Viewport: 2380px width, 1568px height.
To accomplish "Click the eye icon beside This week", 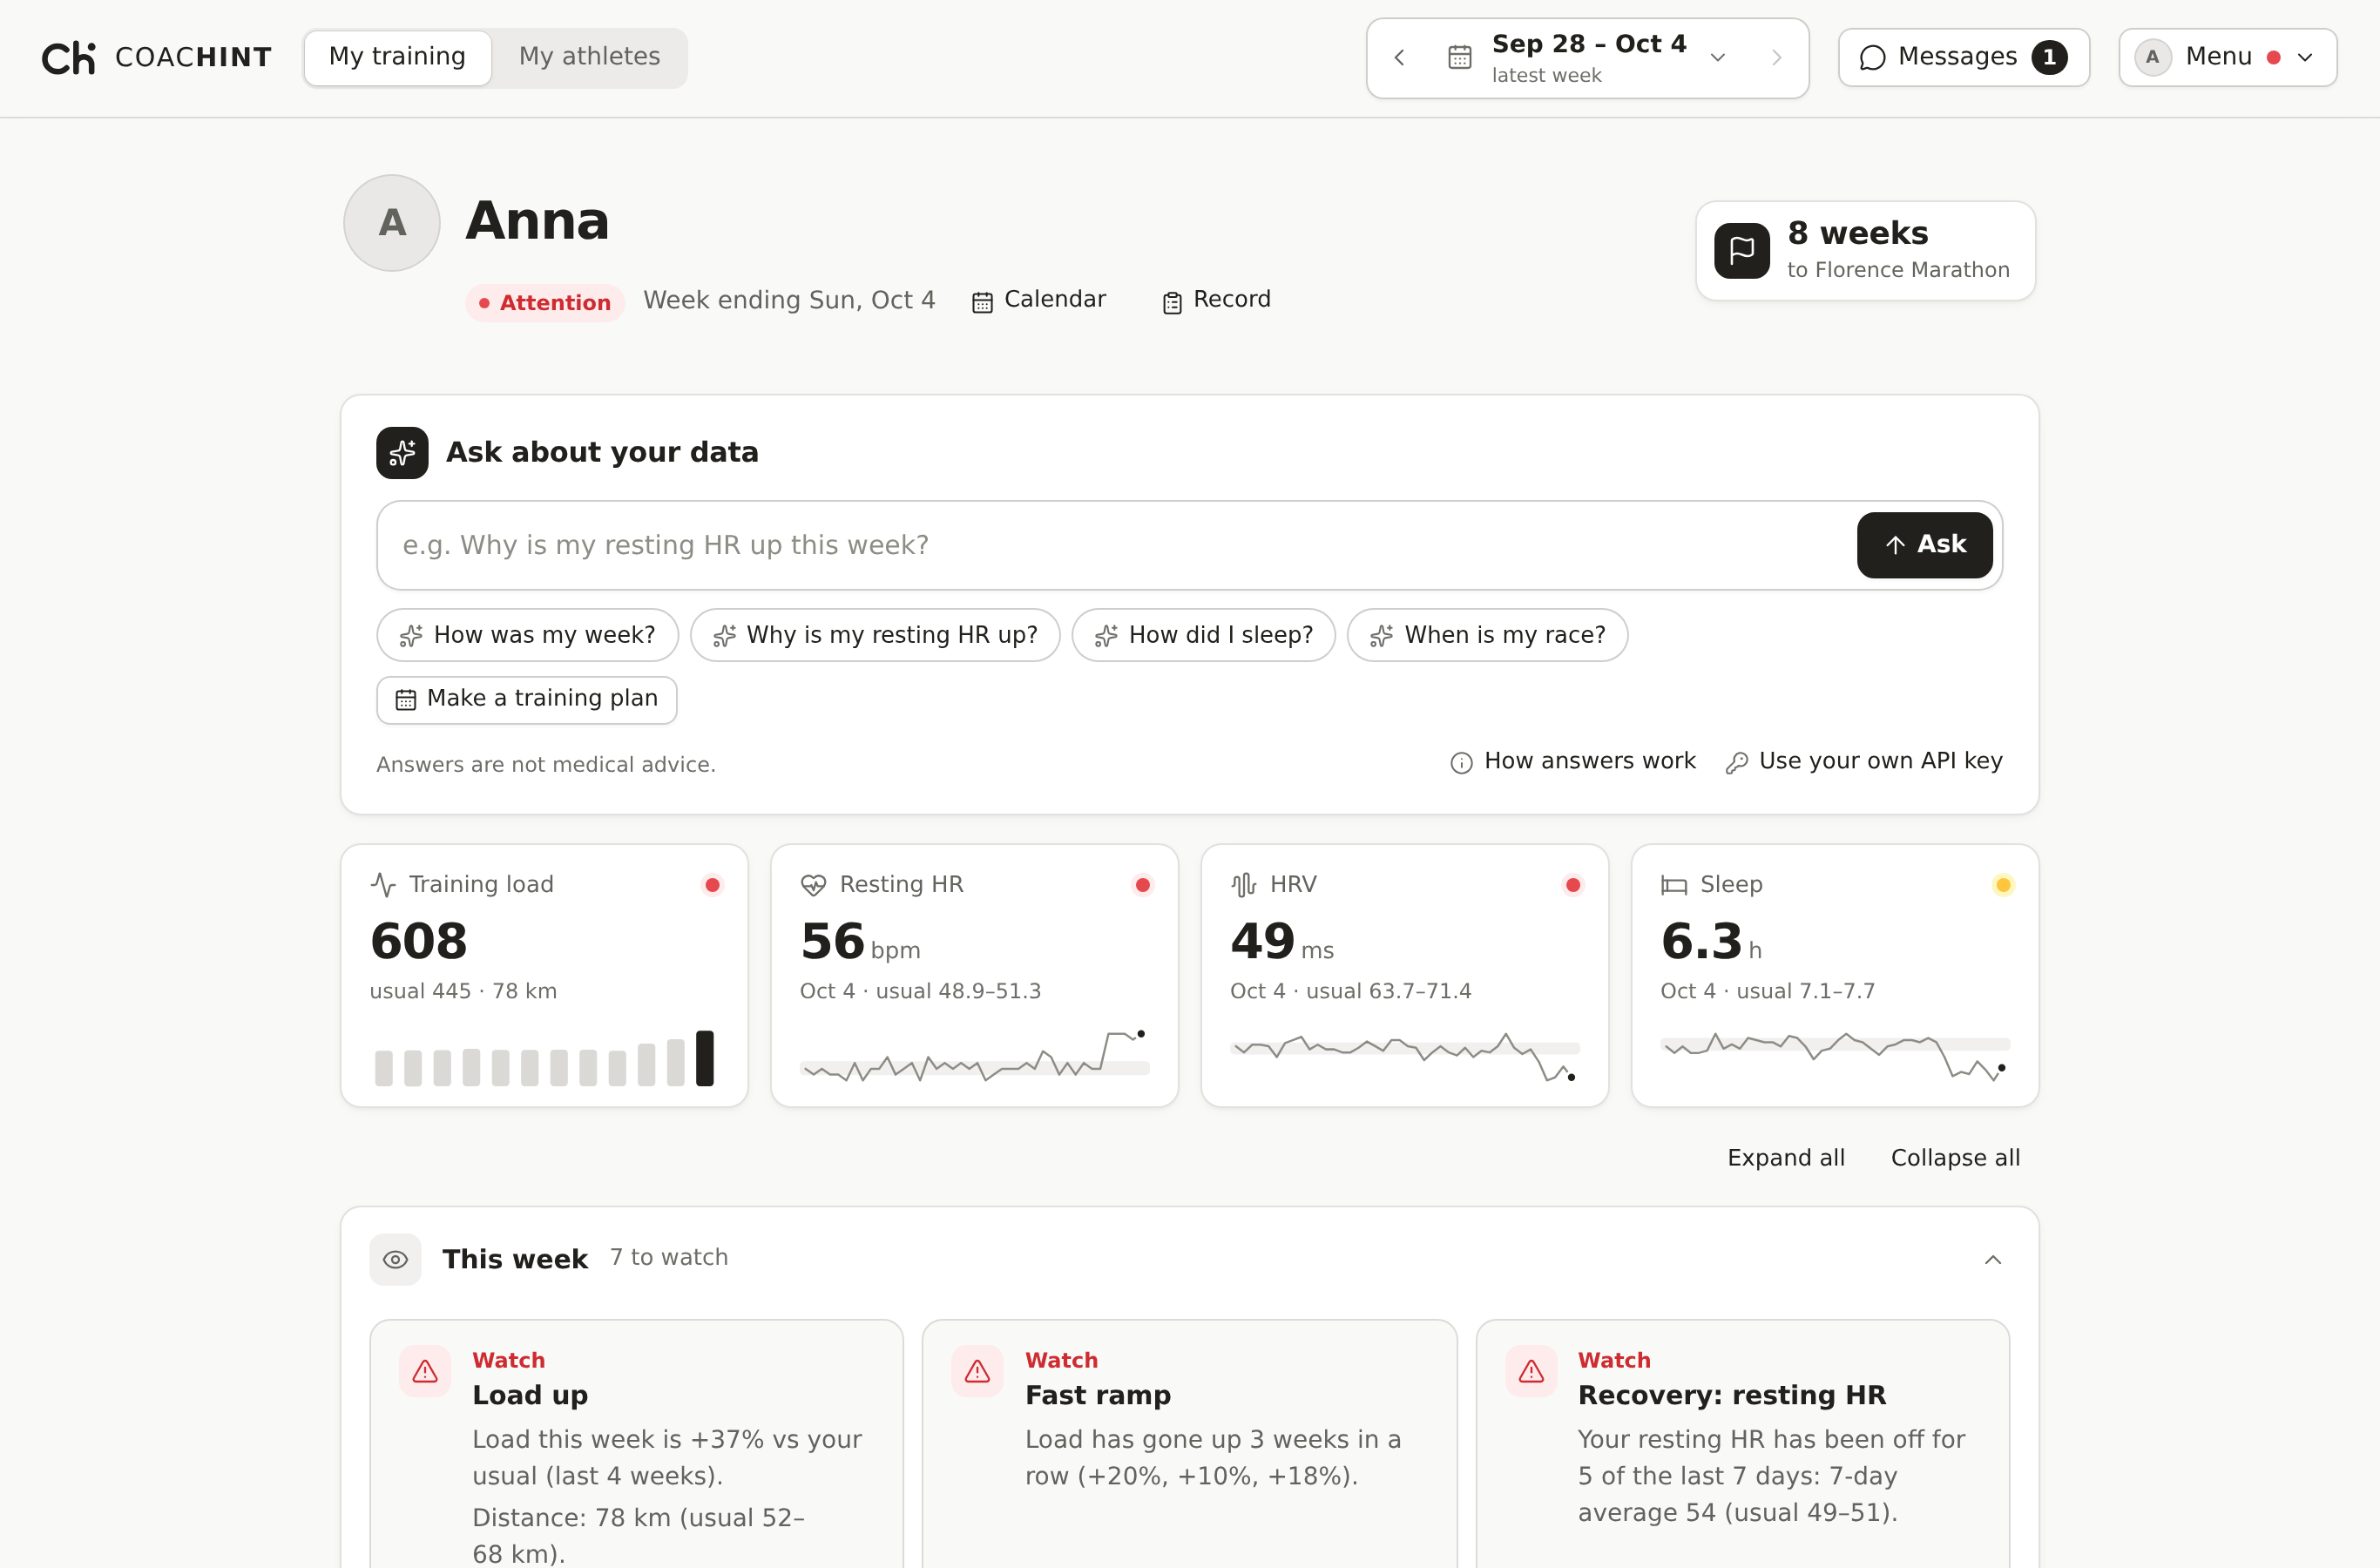I will (x=395, y=1259).
